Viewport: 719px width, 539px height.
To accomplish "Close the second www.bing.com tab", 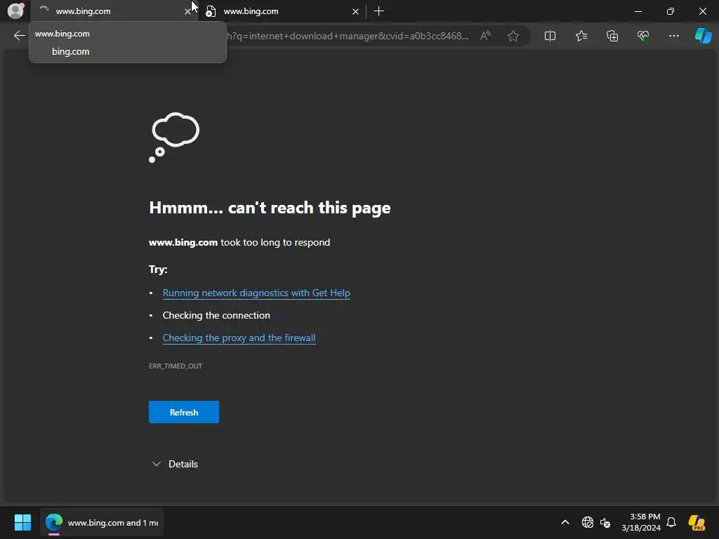I will click(355, 11).
